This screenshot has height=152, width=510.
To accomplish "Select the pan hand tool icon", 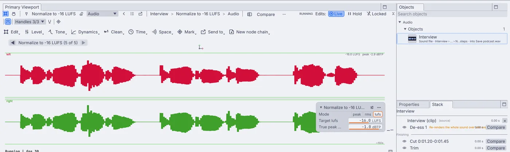I will point(14,14).
